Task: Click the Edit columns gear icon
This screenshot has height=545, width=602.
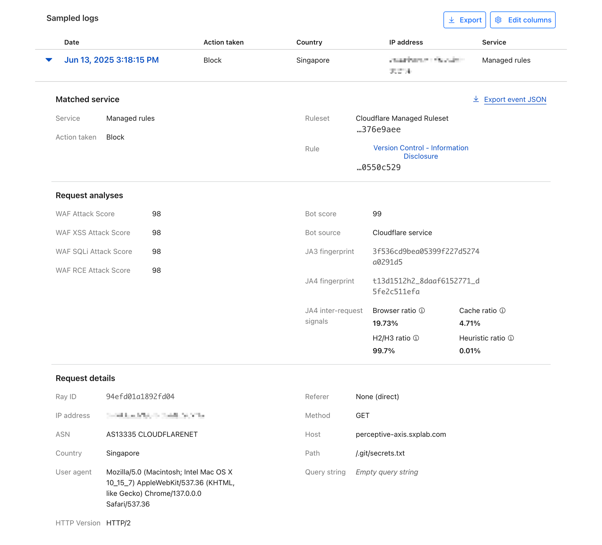Action: click(498, 20)
